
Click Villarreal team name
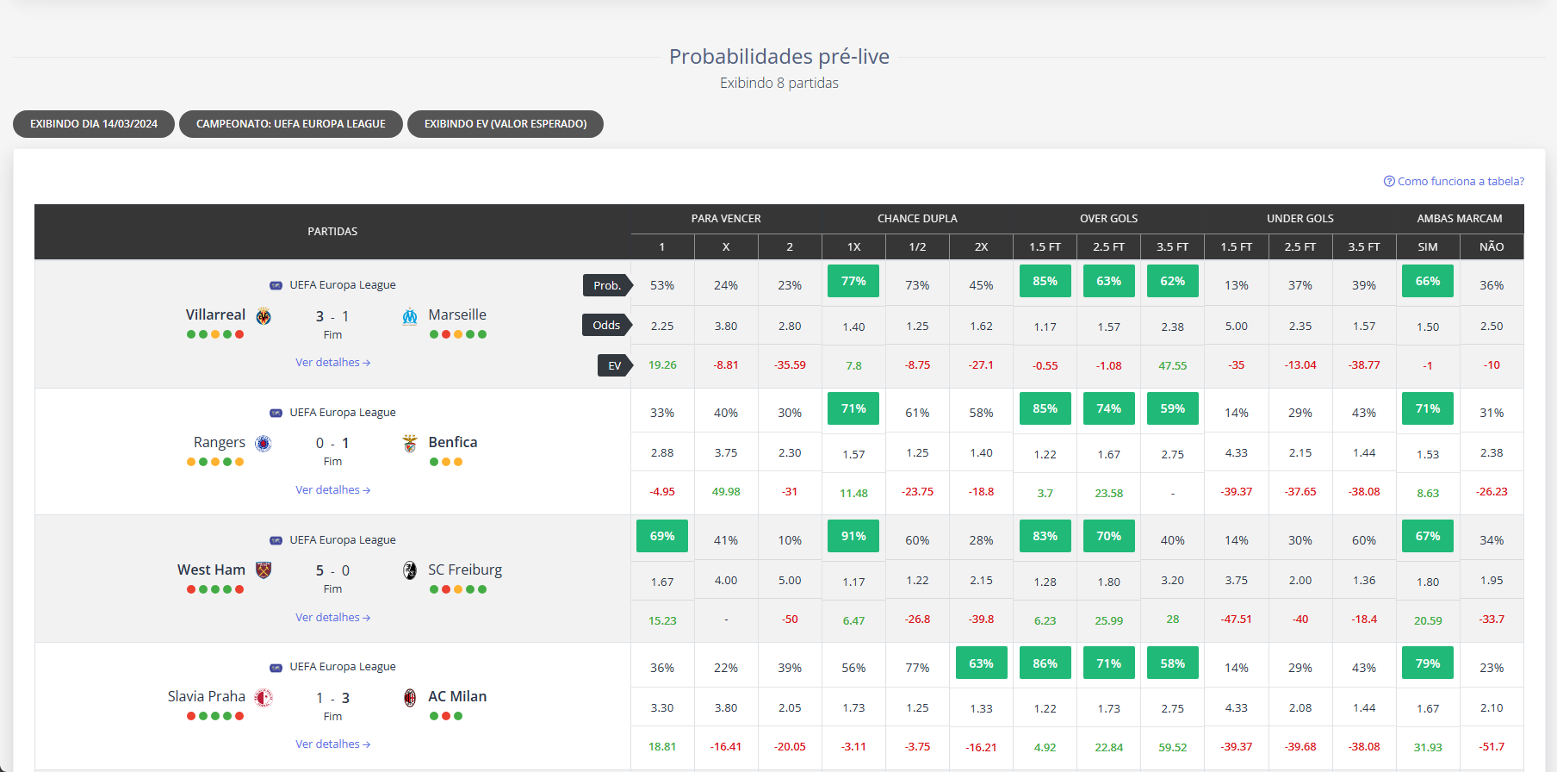point(215,314)
